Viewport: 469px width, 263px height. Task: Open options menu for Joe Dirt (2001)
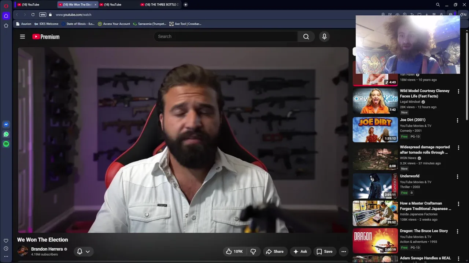click(457, 120)
